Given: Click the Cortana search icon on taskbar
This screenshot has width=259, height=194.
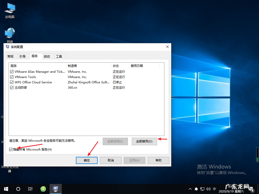Looking at the screenshot, I should coord(18,189).
